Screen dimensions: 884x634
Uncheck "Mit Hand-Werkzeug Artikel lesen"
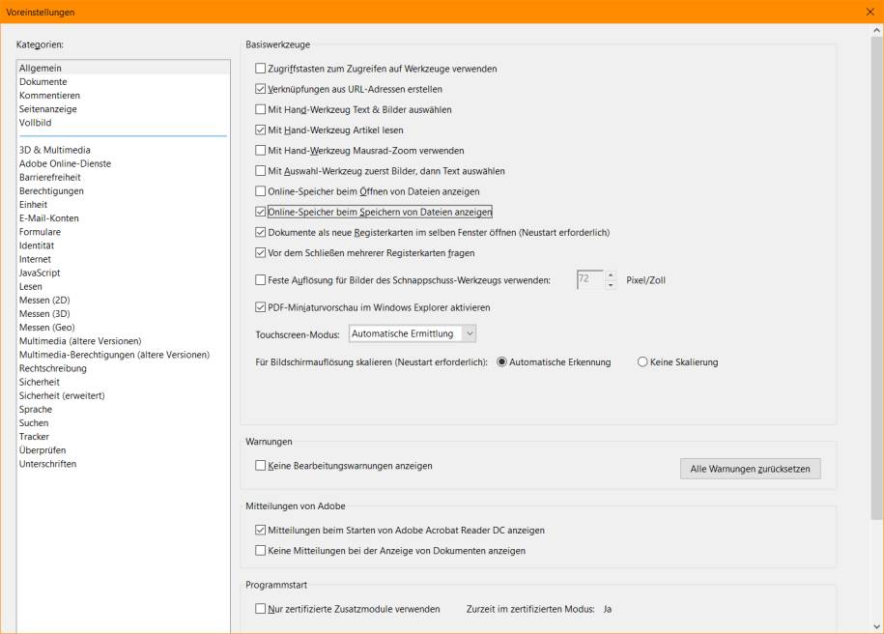tap(259, 130)
